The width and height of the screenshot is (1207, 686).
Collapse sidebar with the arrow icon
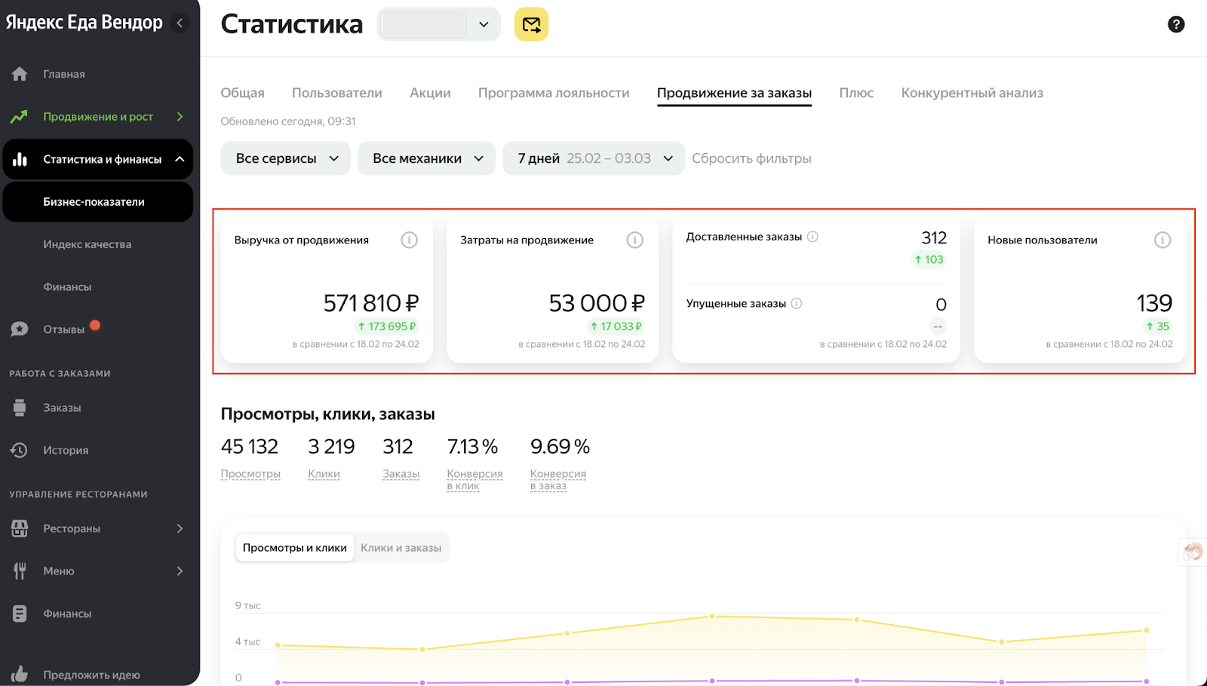point(180,23)
